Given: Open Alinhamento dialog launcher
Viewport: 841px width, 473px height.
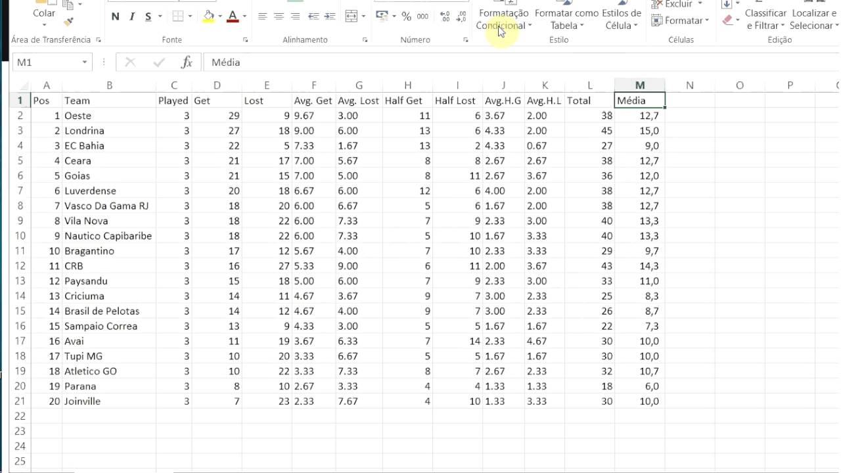Looking at the screenshot, I should [365, 40].
